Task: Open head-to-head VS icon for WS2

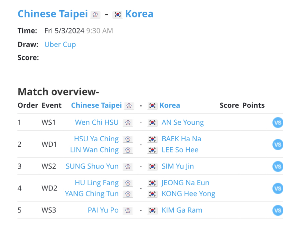Action: (x=278, y=167)
